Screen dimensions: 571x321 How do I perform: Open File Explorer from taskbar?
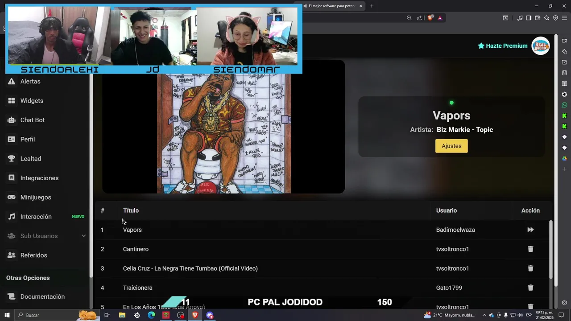[122, 315]
